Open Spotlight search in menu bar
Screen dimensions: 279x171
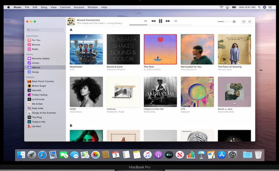(259, 7)
